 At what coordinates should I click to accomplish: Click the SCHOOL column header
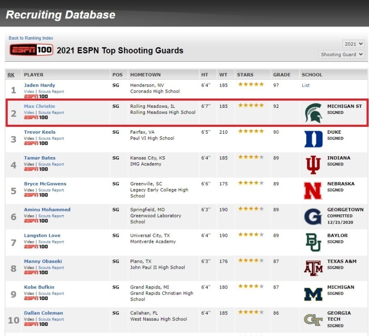pos(312,75)
